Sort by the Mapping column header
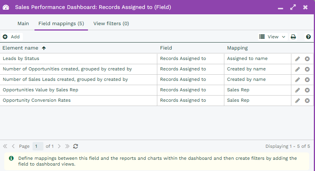Image resolution: width=315 pixels, height=171 pixels. (237, 48)
